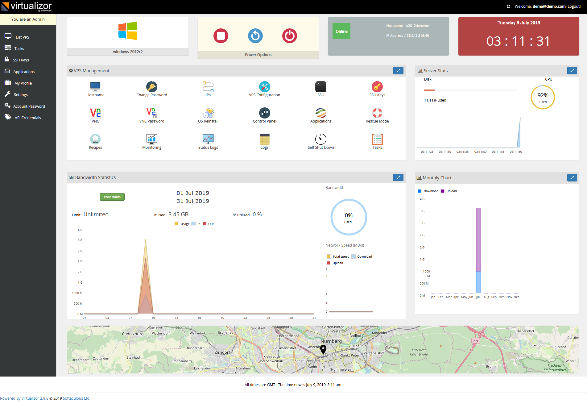The height and width of the screenshot is (404, 587).
Task: Open the Softaculous Ltd. link
Action: pyautogui.click(x=76, y=398)
